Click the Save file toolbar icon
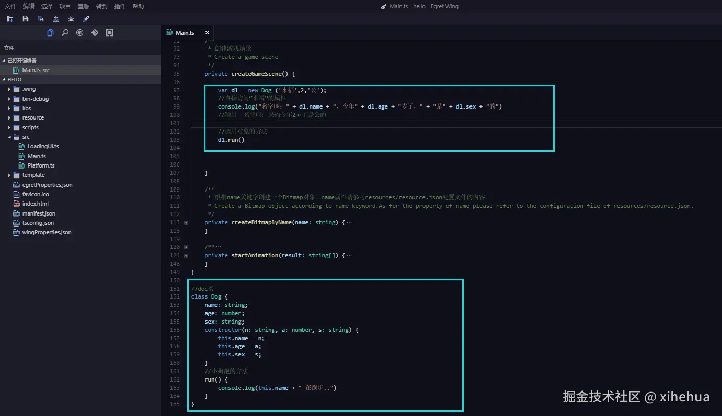Screen dimensions: 722x416 click(x=26, y=19)
